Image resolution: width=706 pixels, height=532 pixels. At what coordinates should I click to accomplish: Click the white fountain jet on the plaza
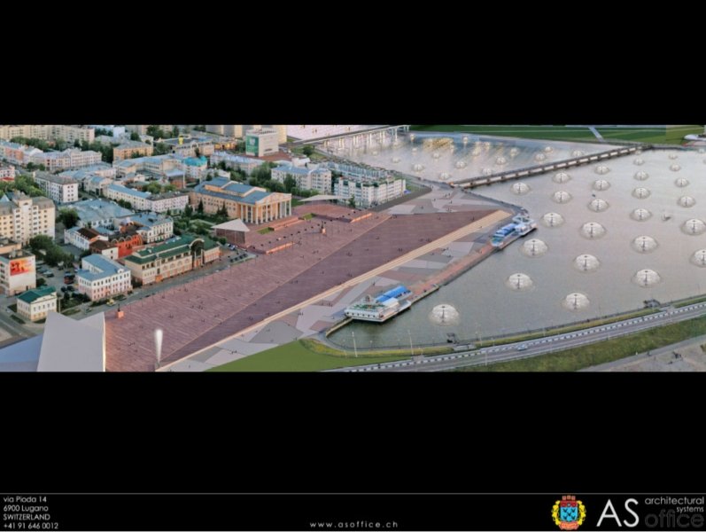click(159, 342)
